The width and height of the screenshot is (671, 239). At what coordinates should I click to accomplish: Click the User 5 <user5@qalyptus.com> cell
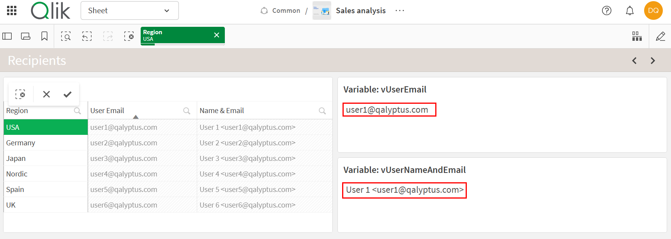[265, 189]
